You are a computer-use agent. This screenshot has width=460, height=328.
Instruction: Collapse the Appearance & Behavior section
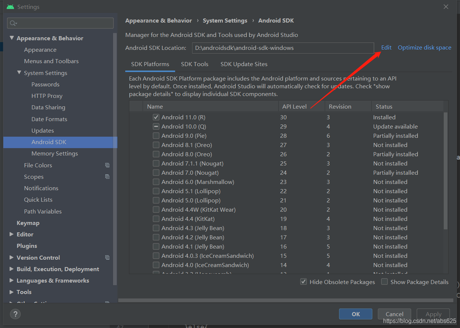click(12, 38)
